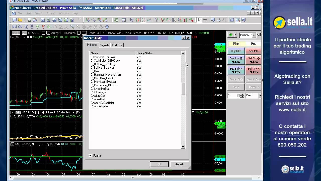Click the Zoom In magnifier icon

click(72, 27)
